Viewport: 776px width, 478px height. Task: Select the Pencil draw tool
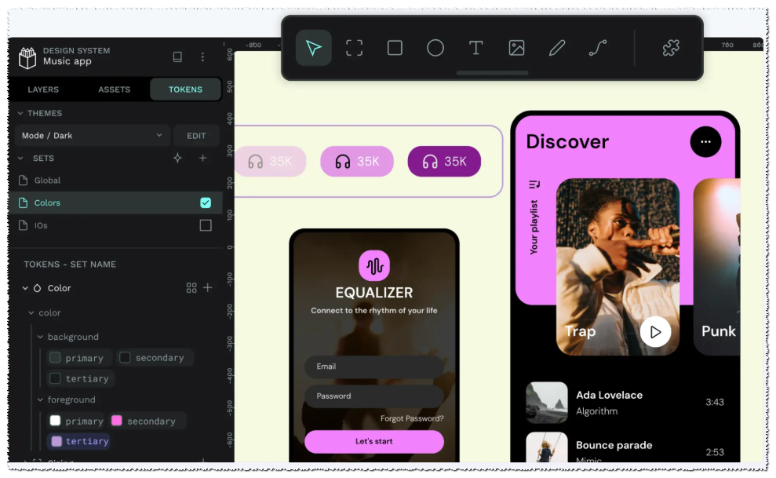(x=557, y=48)
